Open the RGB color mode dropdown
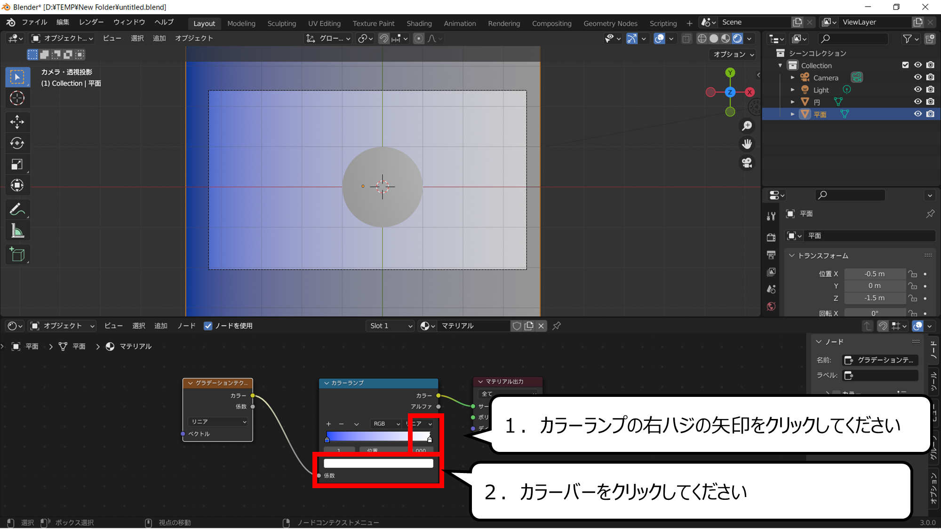The height and width of the screenshot is (529, 941). coord(385,424)
